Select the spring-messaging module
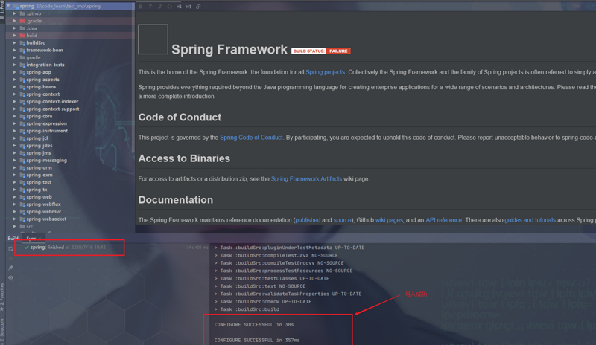This screenshot has height=345, width=596. pos(46,161)
